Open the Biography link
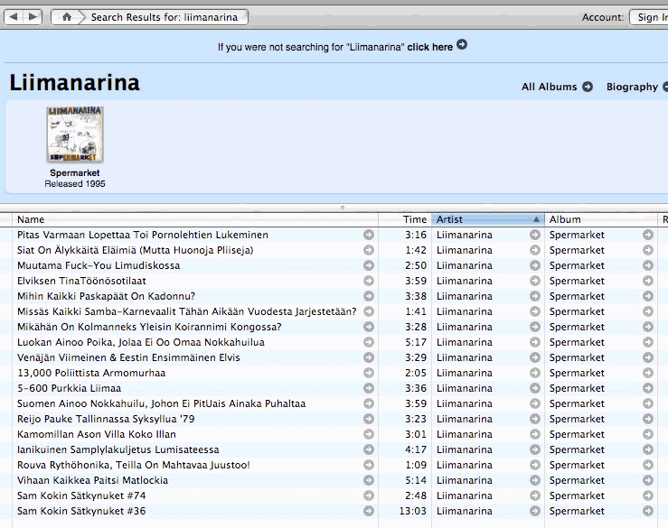Viewport: 668px width, 528px height. 632,87
